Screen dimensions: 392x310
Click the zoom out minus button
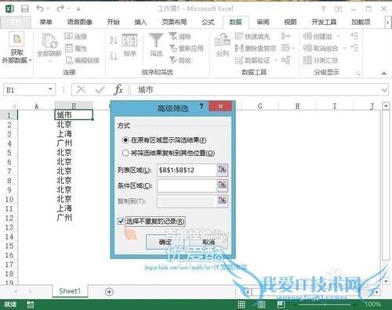coord(295,305)
